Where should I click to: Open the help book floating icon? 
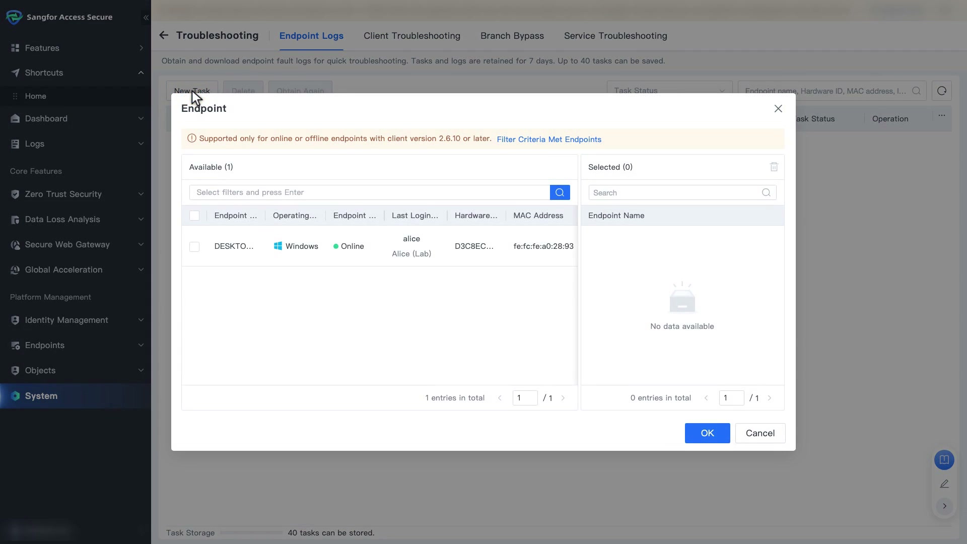[x=944, y=460]
